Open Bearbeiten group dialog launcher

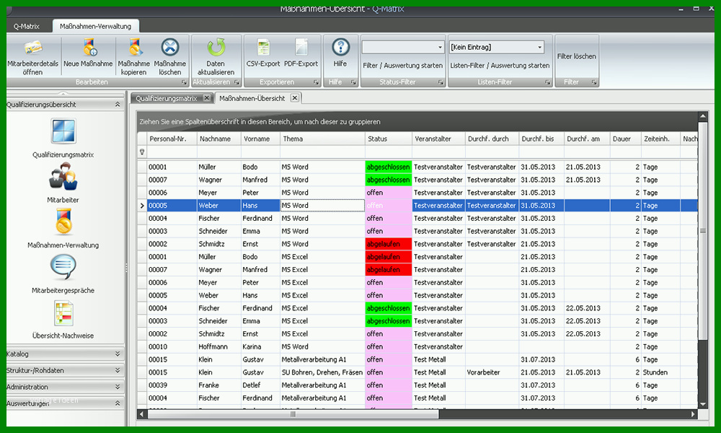tap(184, 82)
